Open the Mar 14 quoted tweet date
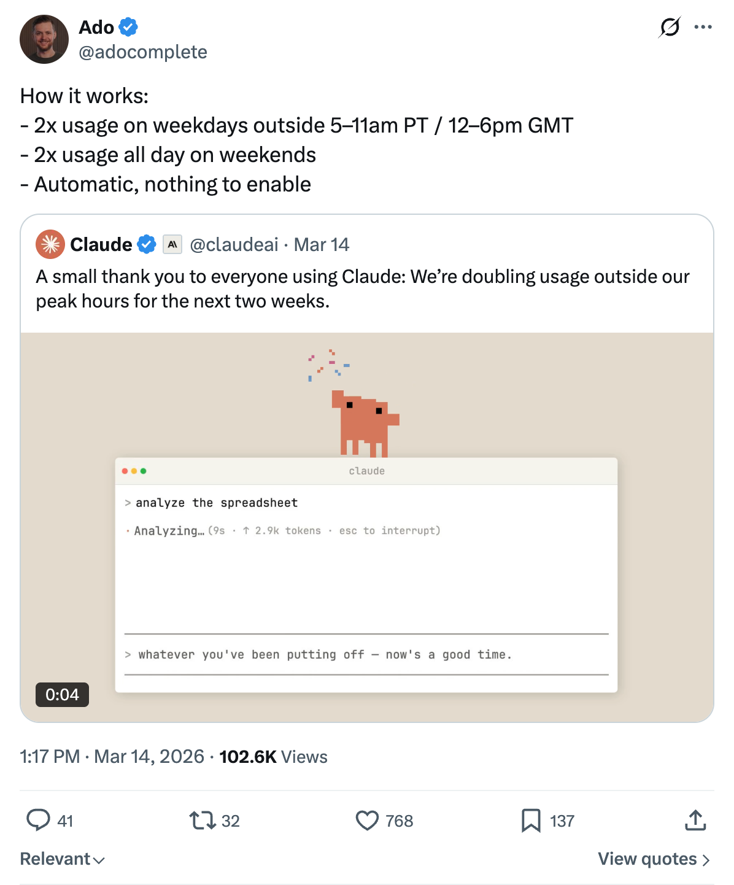734x885 pixels. pyautogui.click(x=322, y=244)
